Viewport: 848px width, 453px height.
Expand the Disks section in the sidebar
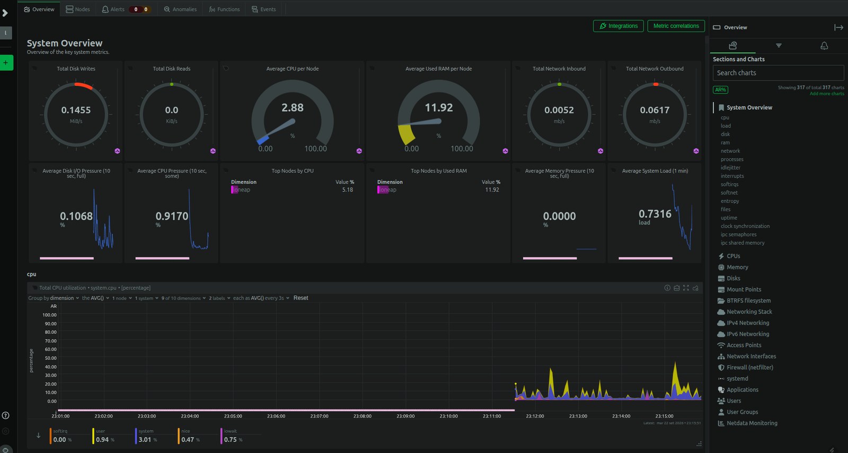[734, 279]
